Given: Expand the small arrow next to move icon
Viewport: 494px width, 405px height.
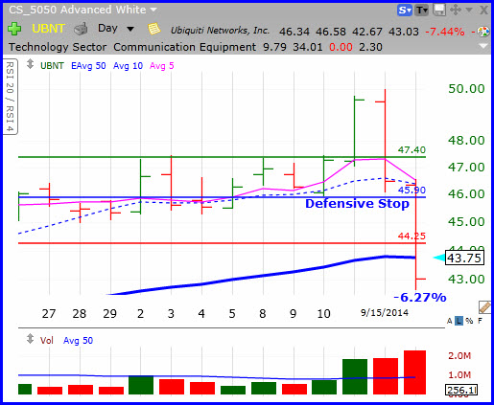Looking at the screenshot, I should coord(469,10).
